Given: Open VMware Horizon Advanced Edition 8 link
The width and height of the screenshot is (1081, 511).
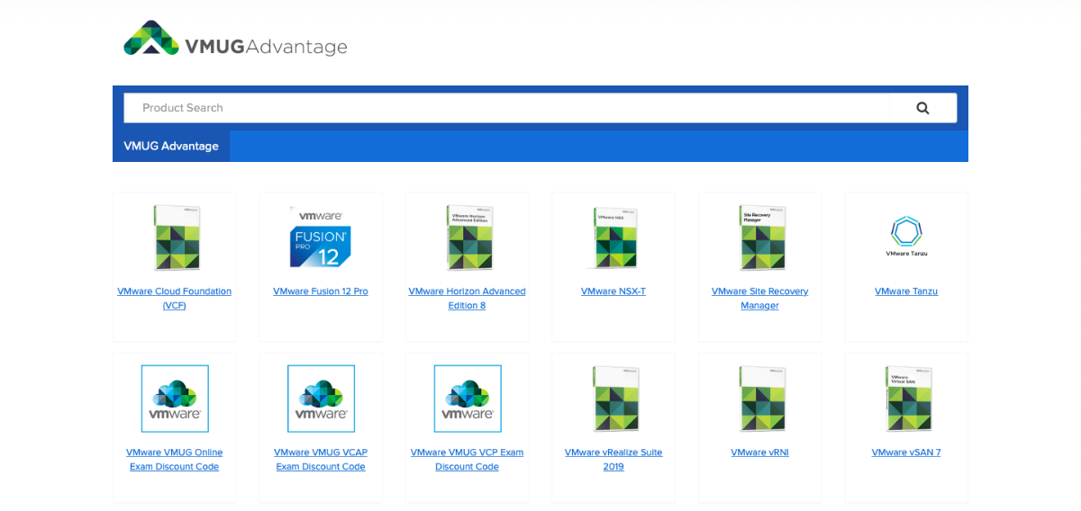Looking at the screenshot, I should [x=468, y=299].
